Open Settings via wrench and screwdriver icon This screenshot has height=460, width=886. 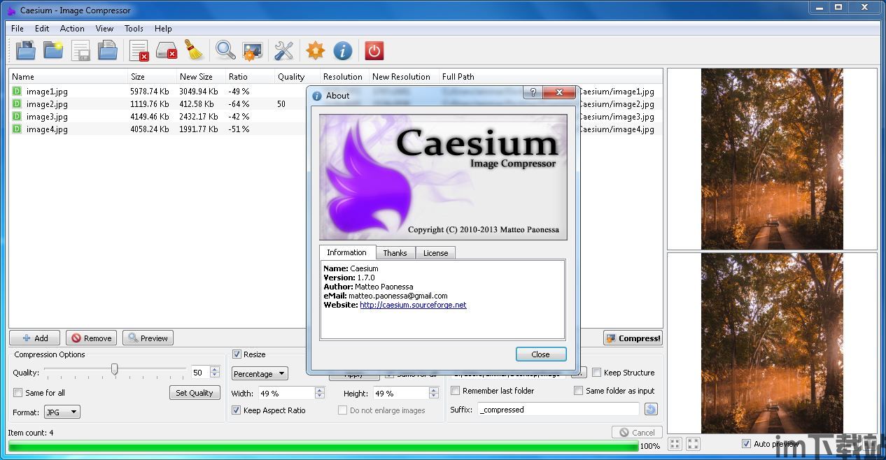pyautogui.click(x=283, y=50)
